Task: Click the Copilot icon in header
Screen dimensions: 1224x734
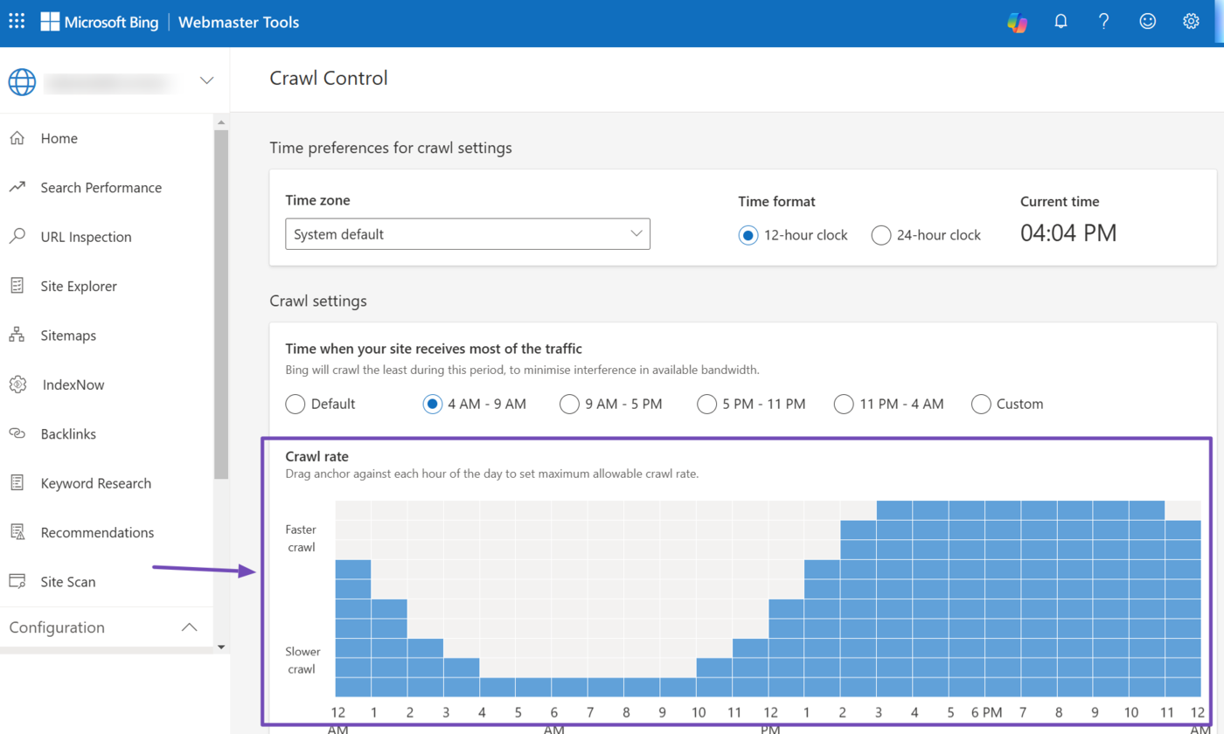Action: pos(1017,22)
